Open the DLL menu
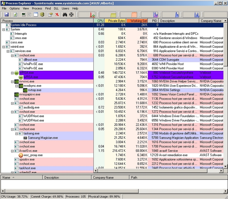This screenshot has height=199, width=228. pos(56,9)
